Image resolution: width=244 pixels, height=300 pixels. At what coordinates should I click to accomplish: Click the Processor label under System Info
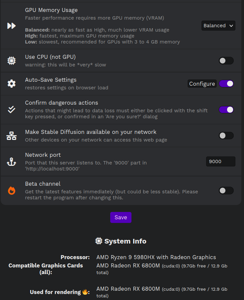coord(75,257)
